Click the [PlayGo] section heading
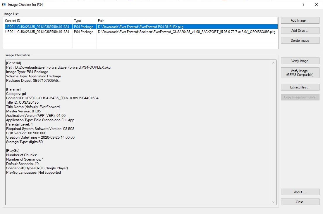Viewport: 323px width, 214px height. [x=13, y=151]
